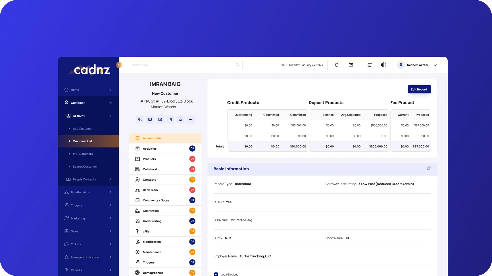Click the Search here input field
Image resolution: width=492 pixels, height=276 pixels.
click(x=182, y=65)
